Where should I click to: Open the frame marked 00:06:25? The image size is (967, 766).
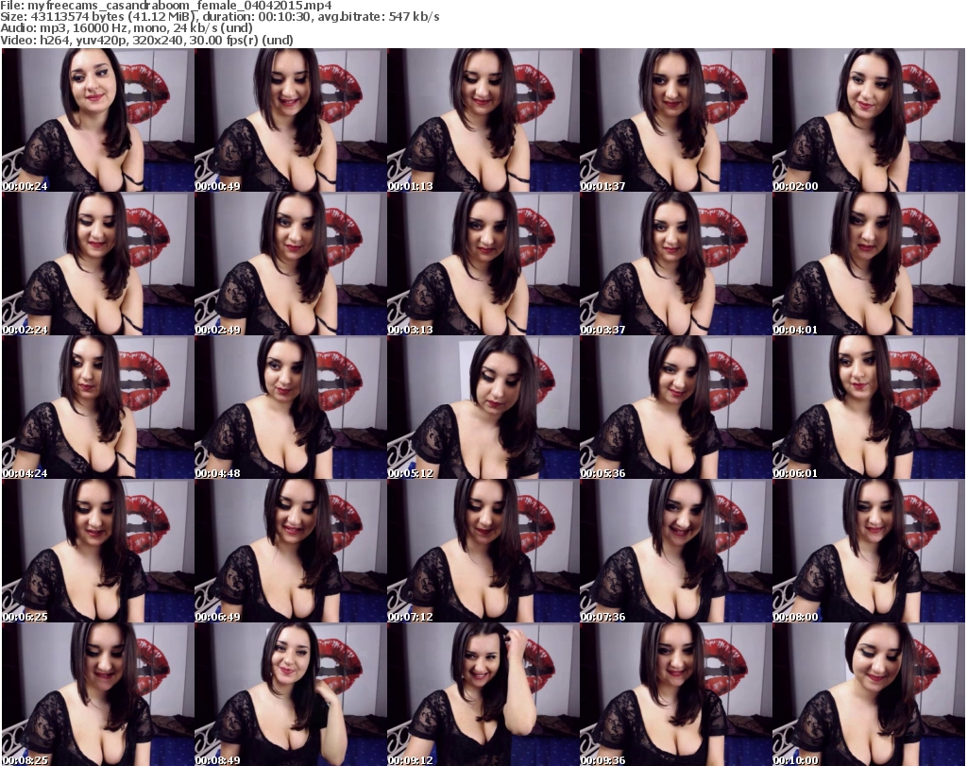(x=98, y=551)
